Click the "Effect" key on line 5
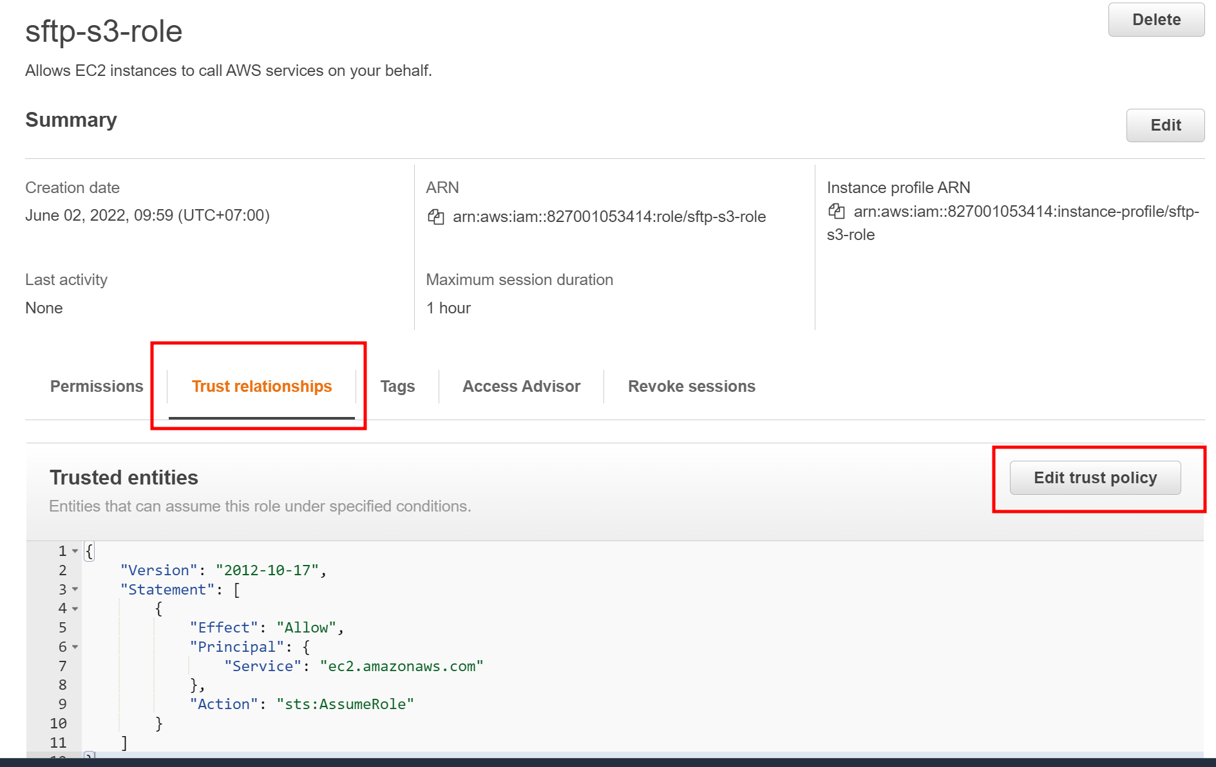The height and width of the screenshot is (767, 1216). click(x=224, y=627)
